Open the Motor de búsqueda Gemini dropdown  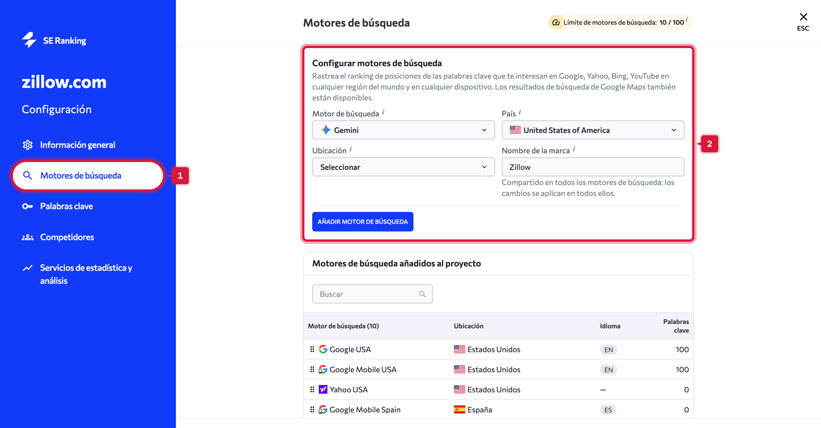pos(403,130)
